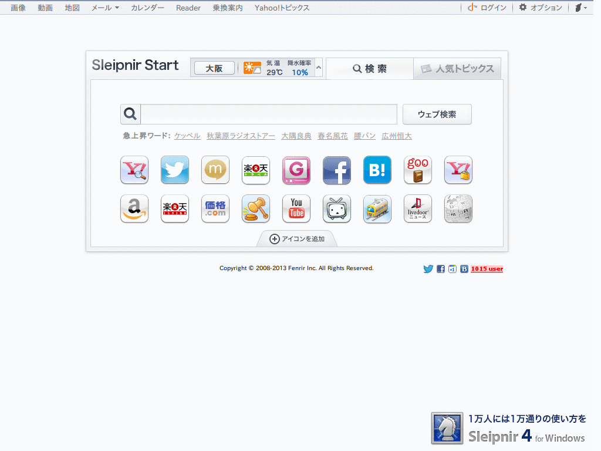Click the ログイン link
The height and width of the screenshot is (451, 601).
pyautogui.click(x=487, y=8)
